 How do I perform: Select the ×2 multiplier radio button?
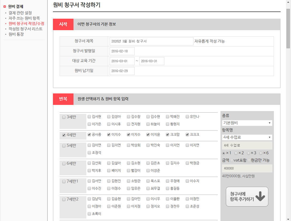pyautogui.click(x=236, y=153)
